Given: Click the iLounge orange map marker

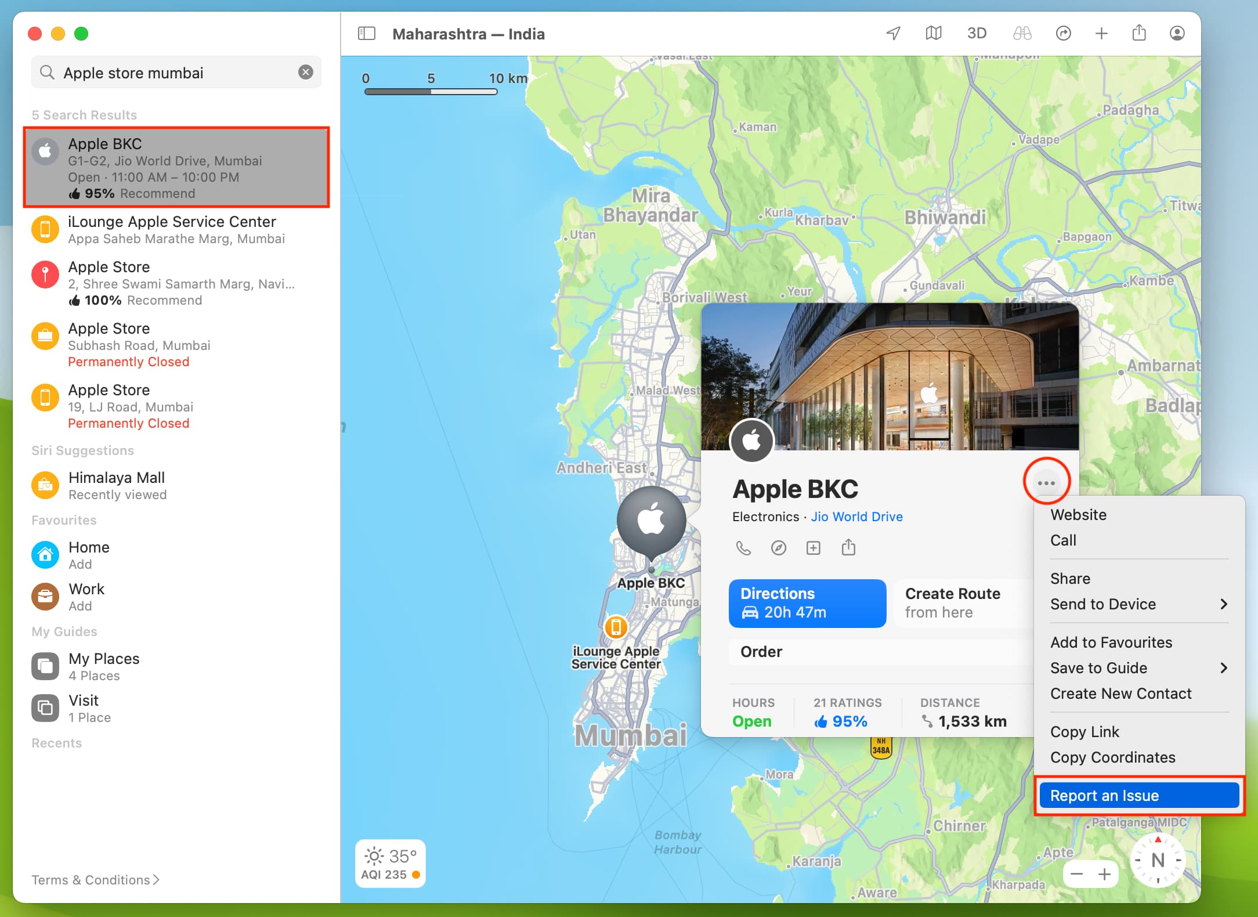Looking at the screenshot, I should pos(616,627).
